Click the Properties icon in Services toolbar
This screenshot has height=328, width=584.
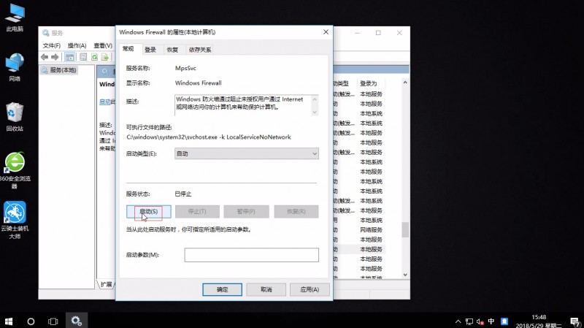point(83,57)
